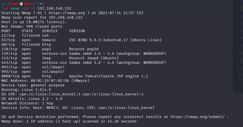Open the https://nmap.org link in the start line
243x127 pixels.
[67, 13]
